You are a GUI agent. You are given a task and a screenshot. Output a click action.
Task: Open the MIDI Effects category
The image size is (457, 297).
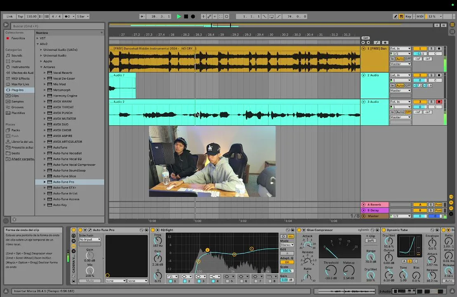(20, 78)
